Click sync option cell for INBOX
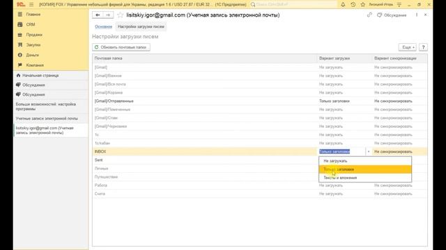 (x=399, y=151)
